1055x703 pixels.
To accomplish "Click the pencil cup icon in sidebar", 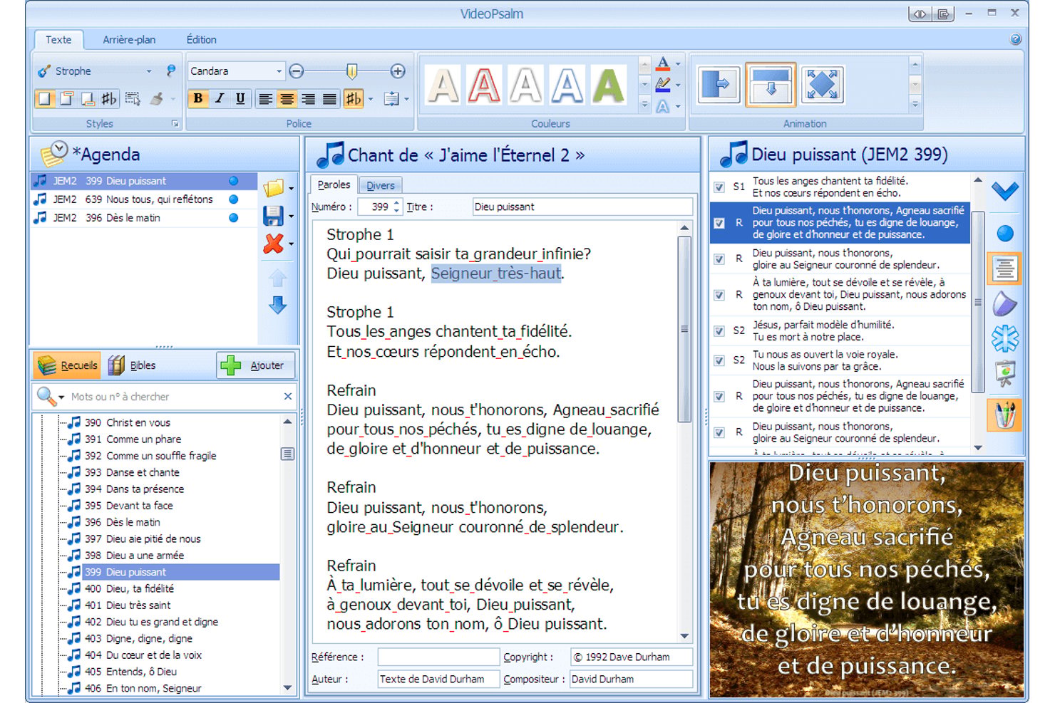I will pos(1004,415).
